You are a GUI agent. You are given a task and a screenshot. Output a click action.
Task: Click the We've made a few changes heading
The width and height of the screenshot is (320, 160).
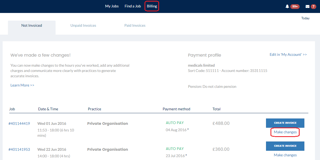(40, 55)
